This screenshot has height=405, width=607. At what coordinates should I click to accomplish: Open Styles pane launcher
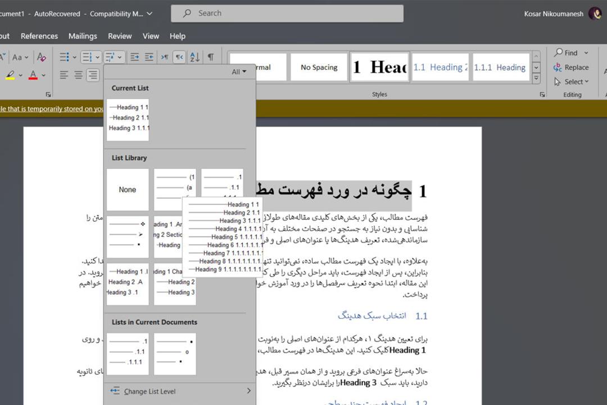542,94
